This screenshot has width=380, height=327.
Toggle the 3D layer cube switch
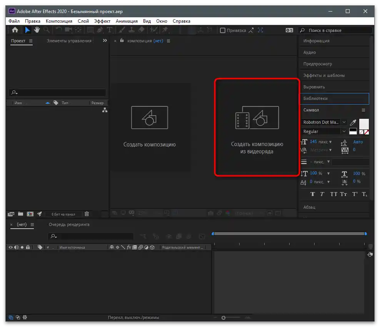click(152, 247)
